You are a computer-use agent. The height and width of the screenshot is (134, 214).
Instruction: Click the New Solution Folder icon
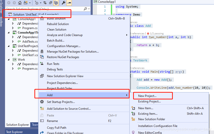[x=133, y=119]
